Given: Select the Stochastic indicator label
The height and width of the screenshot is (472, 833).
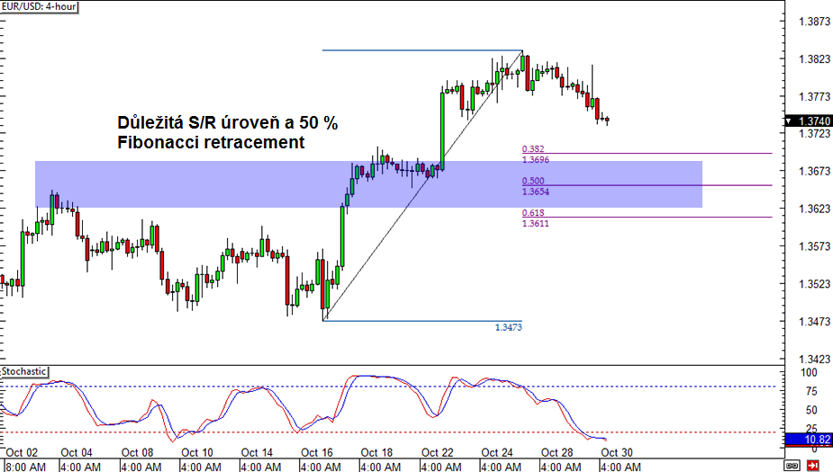Looking at the screenshot, I should click(24, 371).
